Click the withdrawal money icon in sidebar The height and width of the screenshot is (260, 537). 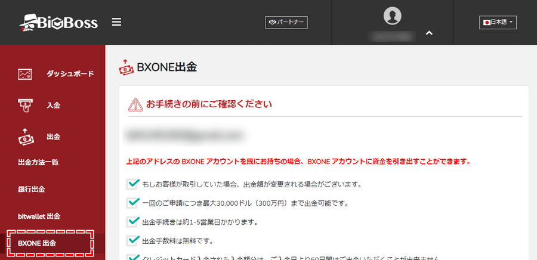[25, 137]
